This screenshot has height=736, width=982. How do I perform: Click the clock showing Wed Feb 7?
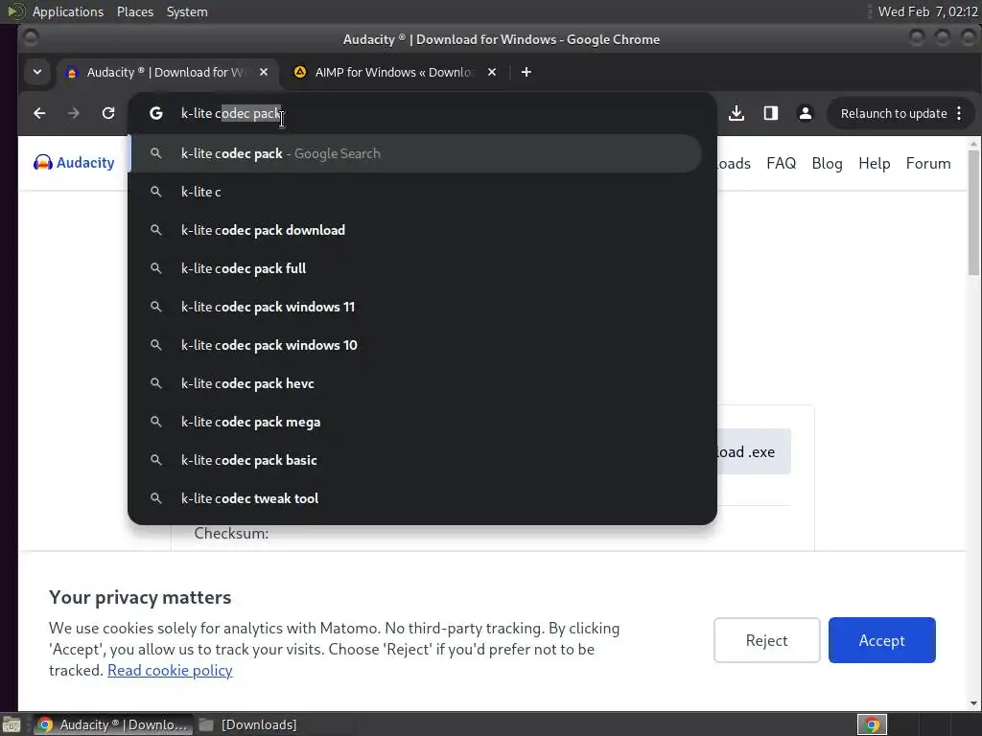pos(927,11)
